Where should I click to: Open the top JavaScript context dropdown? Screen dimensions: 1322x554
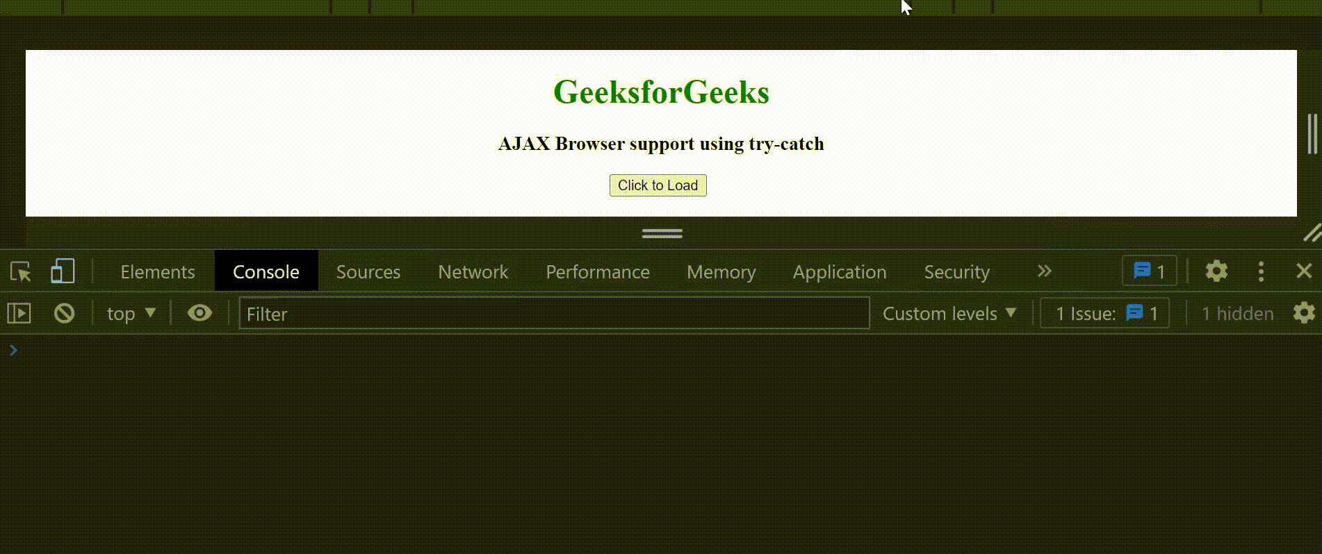[131, 313]
